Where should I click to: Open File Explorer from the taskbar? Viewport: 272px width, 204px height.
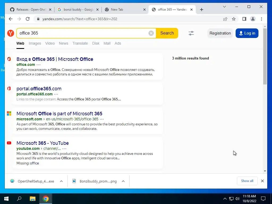(x=32, y=199)
